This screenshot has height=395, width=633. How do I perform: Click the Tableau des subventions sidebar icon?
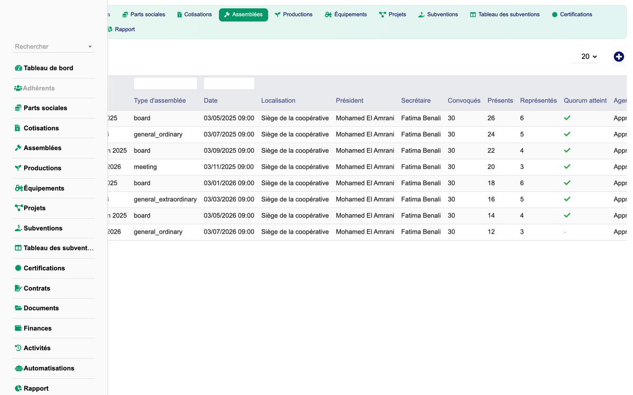18,248
